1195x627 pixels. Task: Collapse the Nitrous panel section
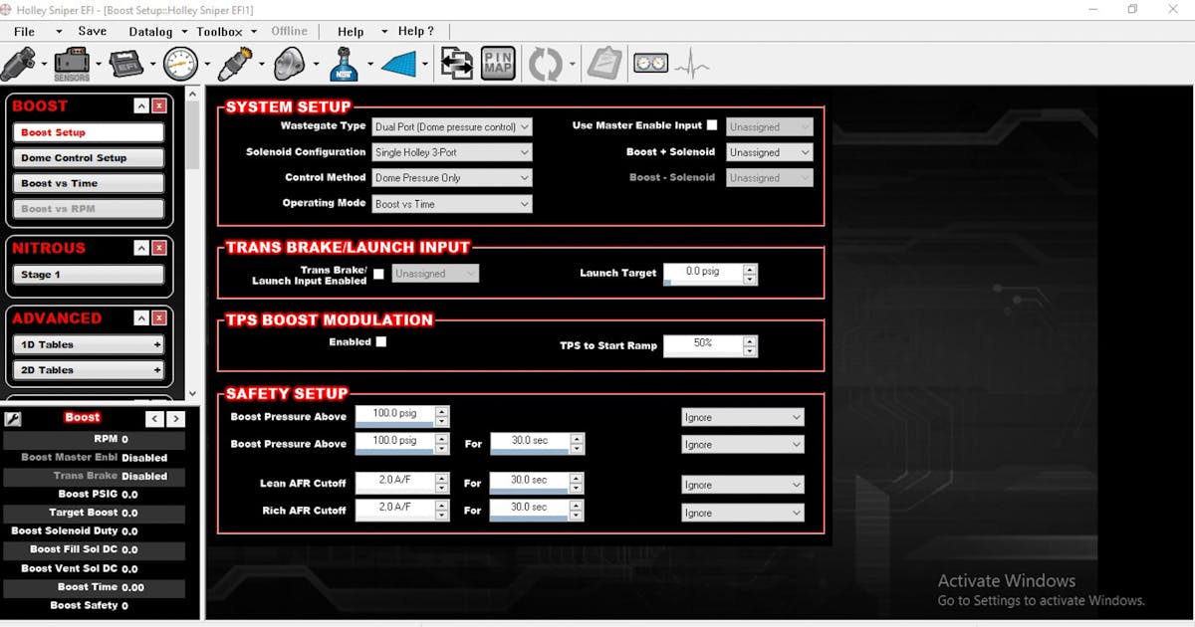coord(142,248)
